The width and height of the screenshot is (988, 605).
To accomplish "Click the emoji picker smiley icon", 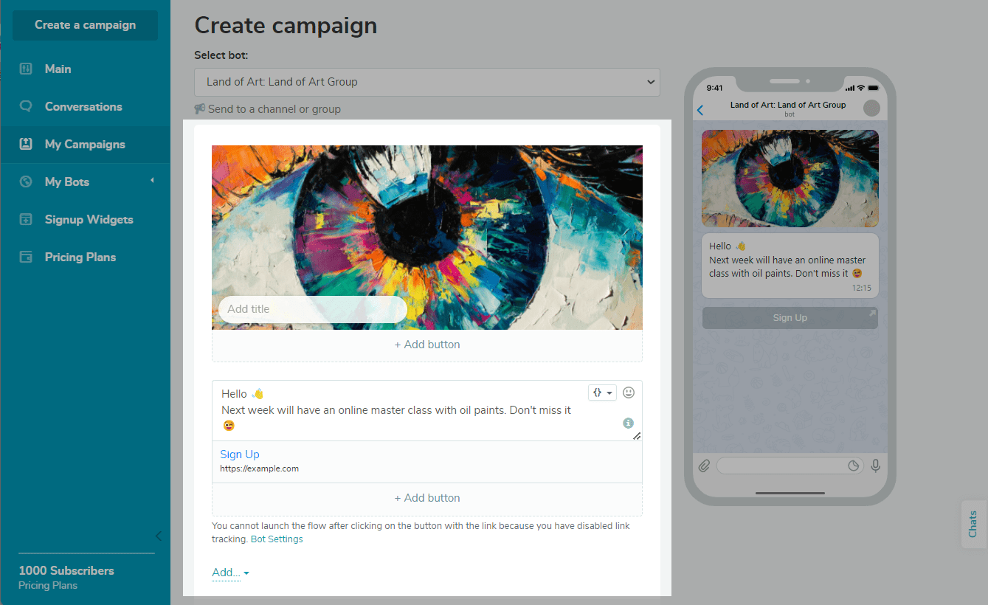I will (x=629, y=393).
